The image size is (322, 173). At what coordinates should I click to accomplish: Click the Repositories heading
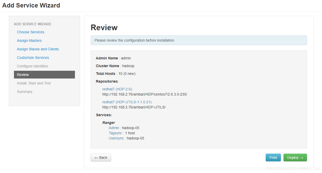[x=107, y=81]
